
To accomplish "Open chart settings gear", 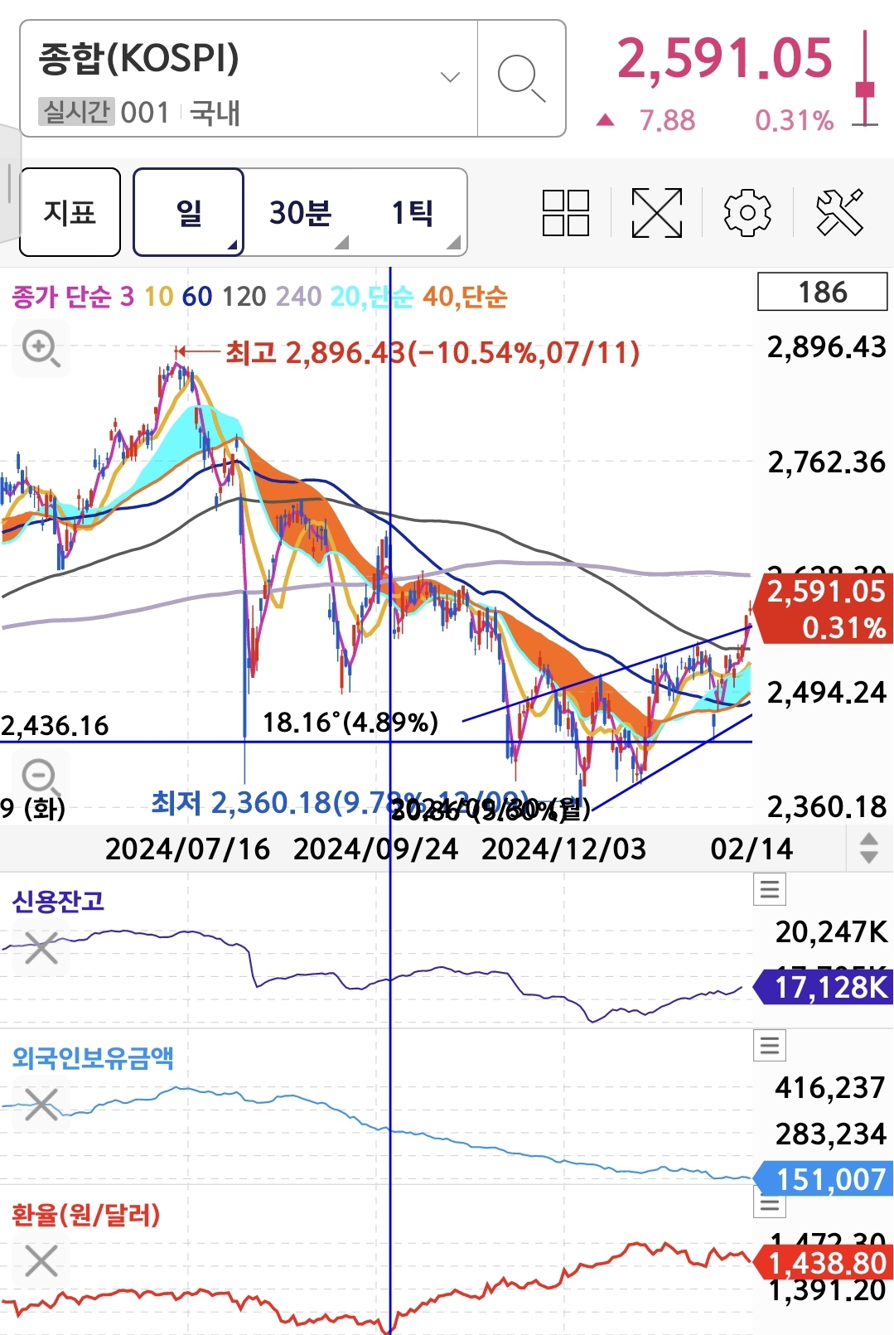I will click(x=747, y=213).
